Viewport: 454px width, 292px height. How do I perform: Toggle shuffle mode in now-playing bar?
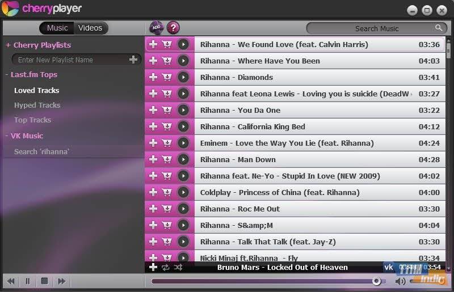click(x=178, y=267)
